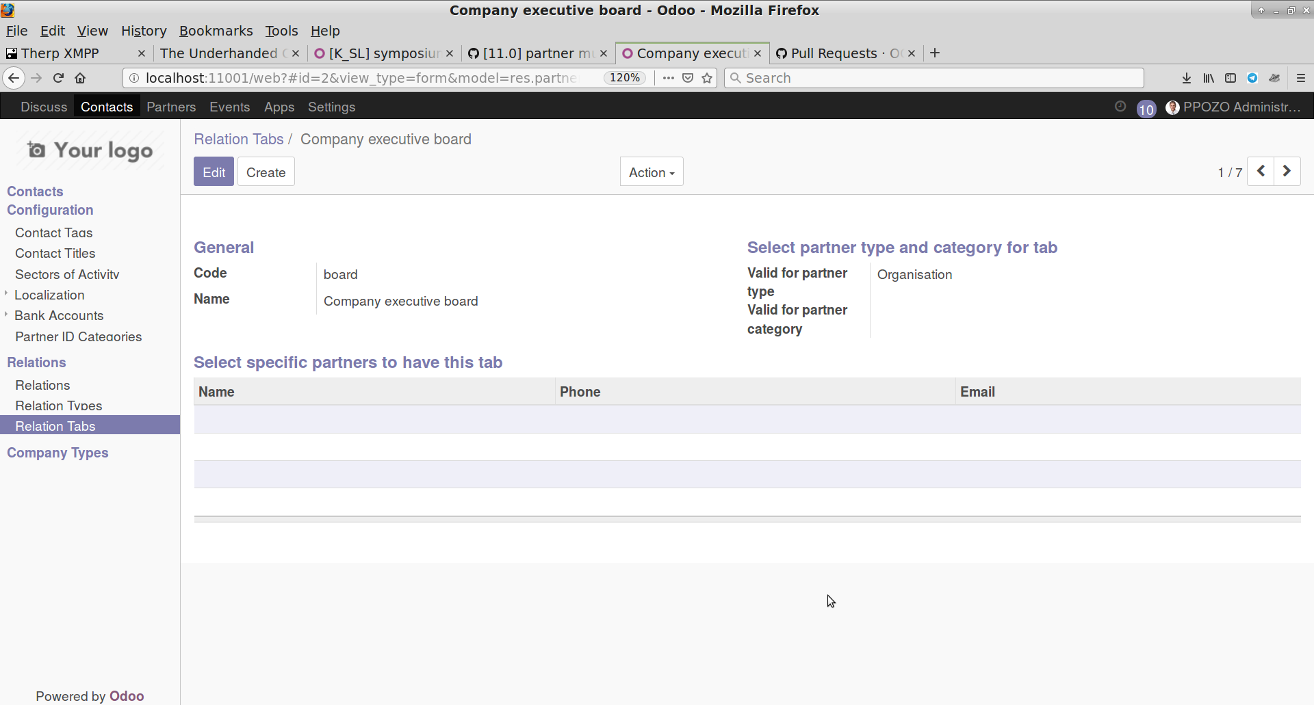Switch to the [11.0] partner tab
The image size is (1314, 705).
(x=532, y=53)
